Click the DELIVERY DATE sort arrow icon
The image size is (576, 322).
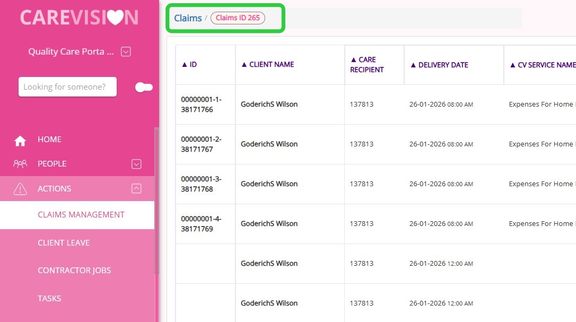[413, 65]
